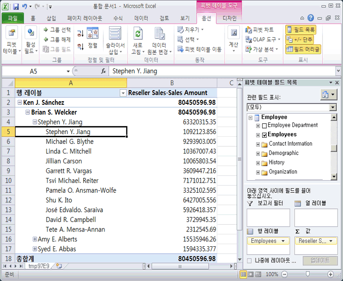This screenshot has height=281, width=343.
Task: Enable Defer Layout Update checkbox (나중에 레이아웃)
Action: [x=249, y=261]
